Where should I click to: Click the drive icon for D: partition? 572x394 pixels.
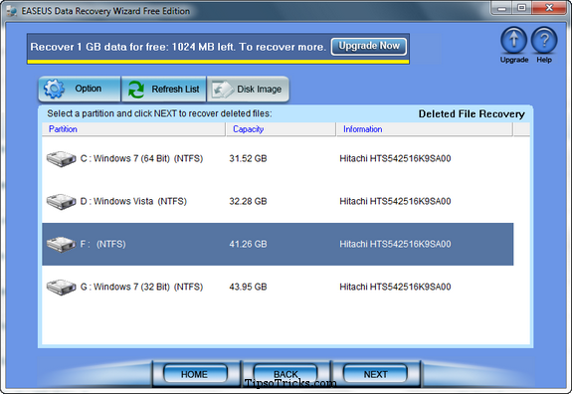coord(62,201)
